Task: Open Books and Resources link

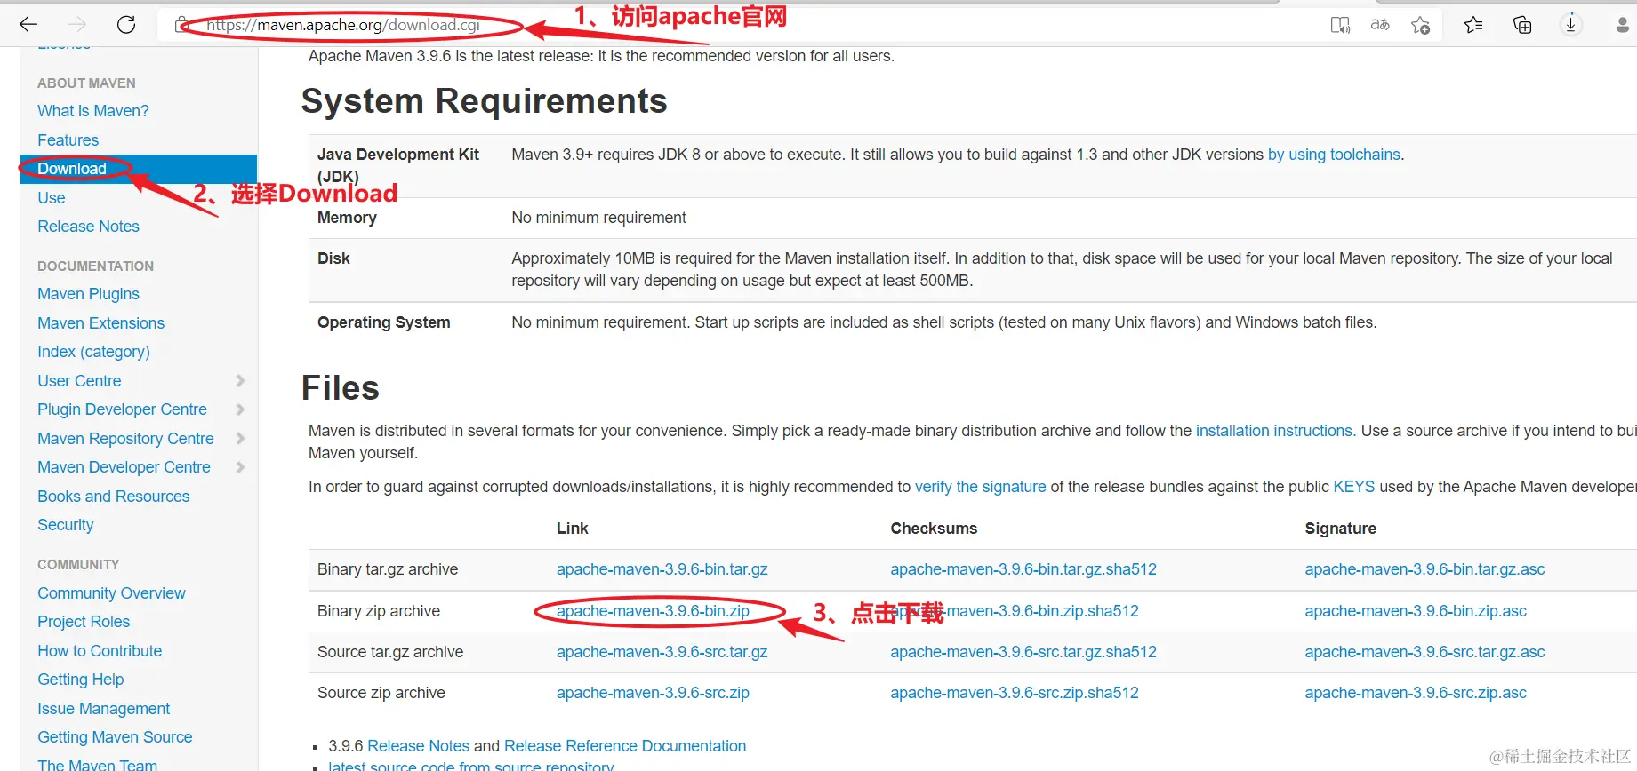Action: [x=113, y=497]
